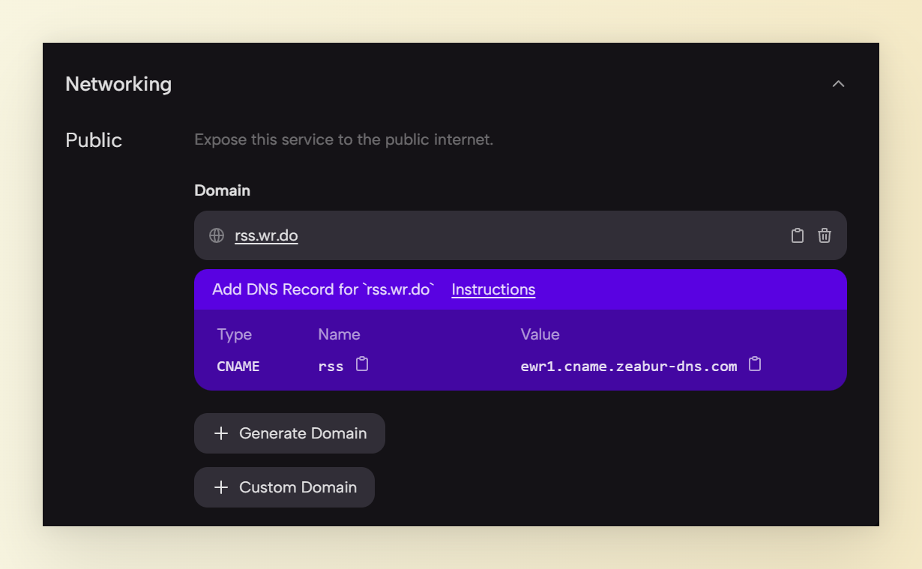Screen dimensions: 922x569
Task: Open the rss.wr.do domain link
Action: pyautogui.click(x=266, y=235)
